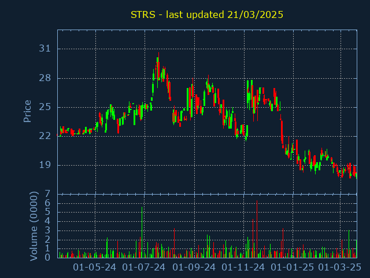Image resolution: width=370 pixels, height=278 pixels.
Task: Click the tallest green volume bar near 01-07-24
Action: [x=142, y=232]
